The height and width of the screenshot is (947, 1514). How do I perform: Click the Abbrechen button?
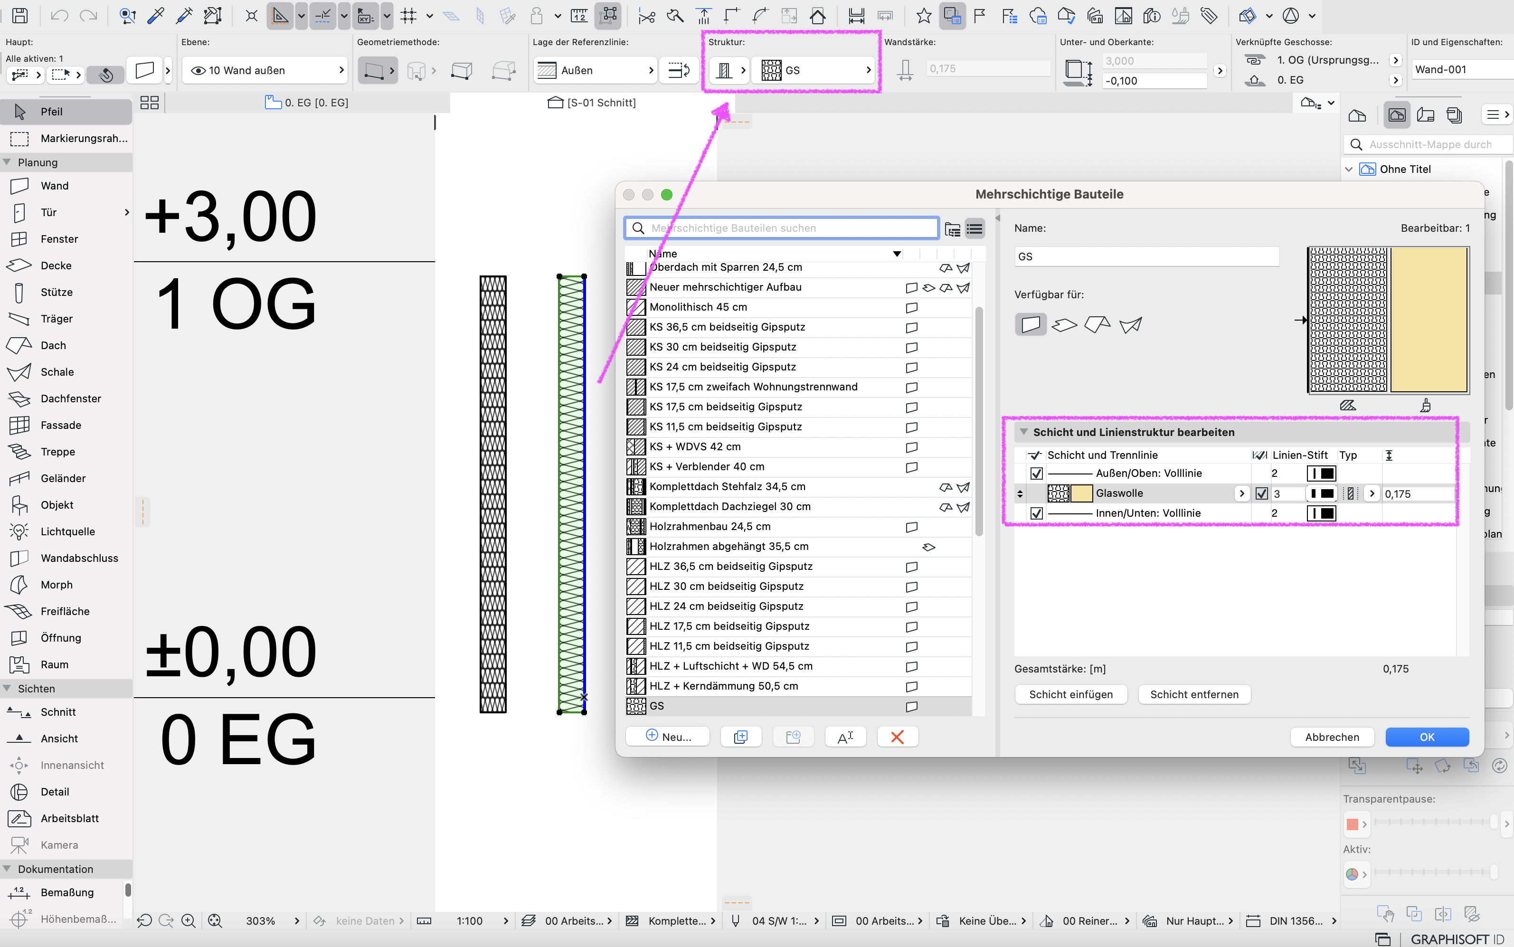(x=1332, y=737)
